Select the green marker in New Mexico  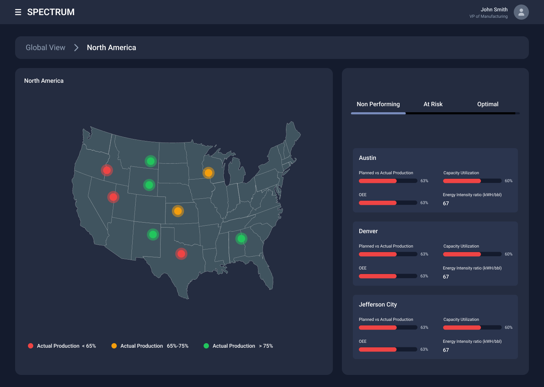pos(153,235)
